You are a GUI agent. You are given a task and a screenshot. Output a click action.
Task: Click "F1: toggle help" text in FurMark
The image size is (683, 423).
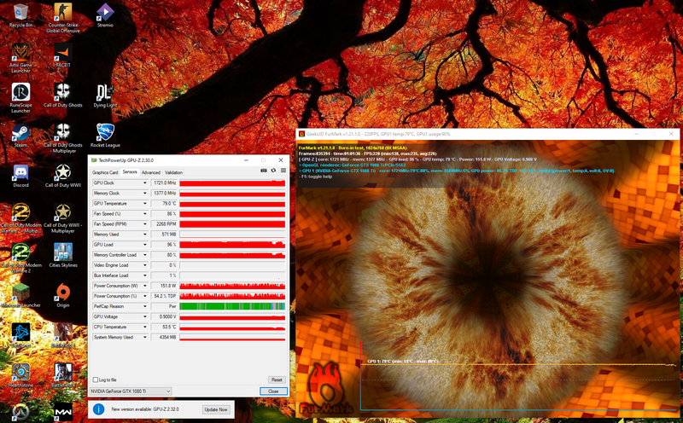tap(316, 177)
